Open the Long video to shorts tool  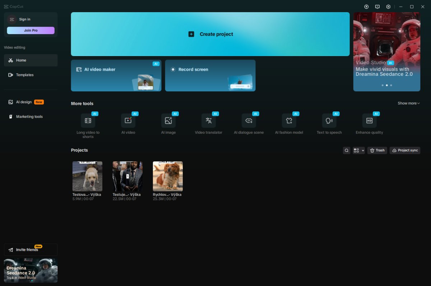[88, 121]
